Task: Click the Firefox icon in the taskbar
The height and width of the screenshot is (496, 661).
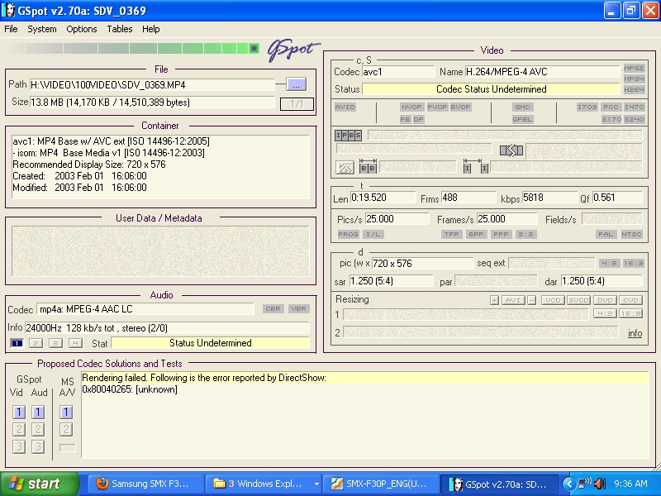Action: pos(102,484)
